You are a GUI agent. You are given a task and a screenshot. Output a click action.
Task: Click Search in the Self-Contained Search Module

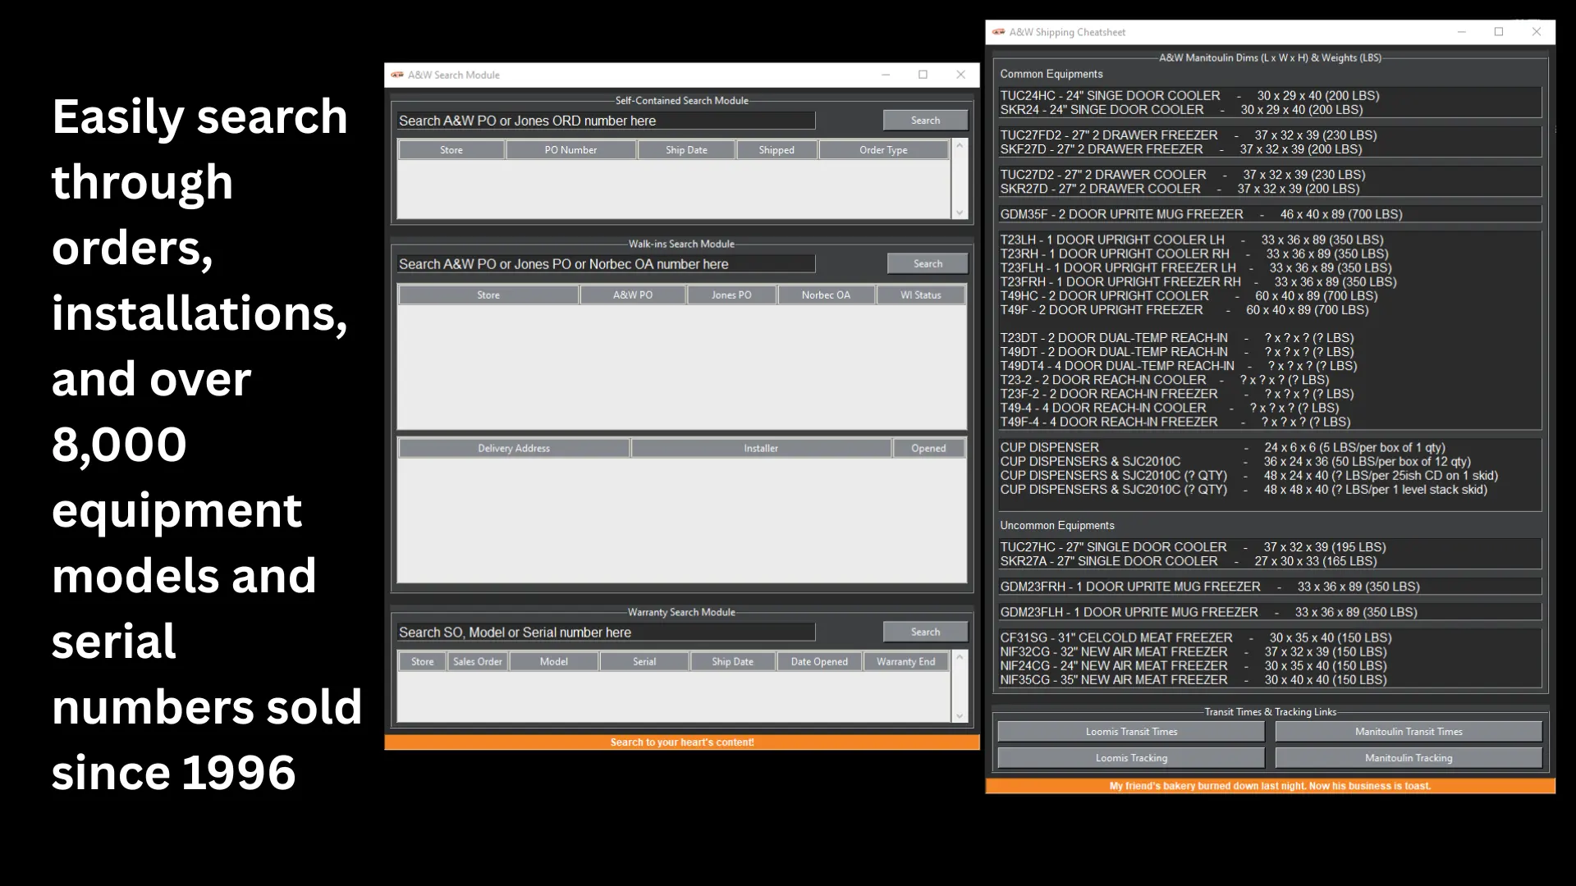(x=924, y=120)
